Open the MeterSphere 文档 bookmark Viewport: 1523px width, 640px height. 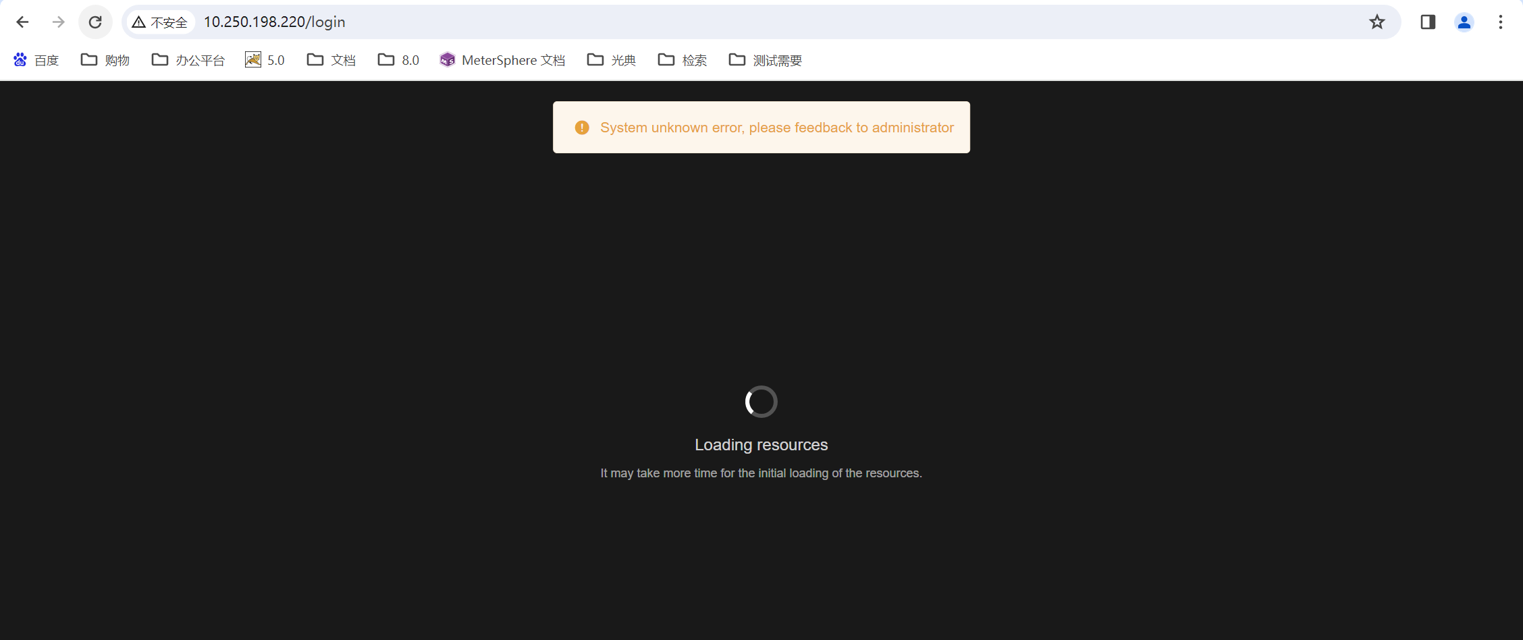point(503,60)
